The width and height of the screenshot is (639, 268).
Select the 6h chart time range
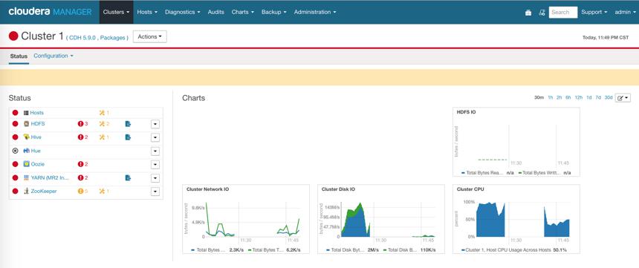[568, 98]
